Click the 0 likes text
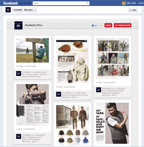Viewport: 144px width, 147px height. click(x=99, y=83)
